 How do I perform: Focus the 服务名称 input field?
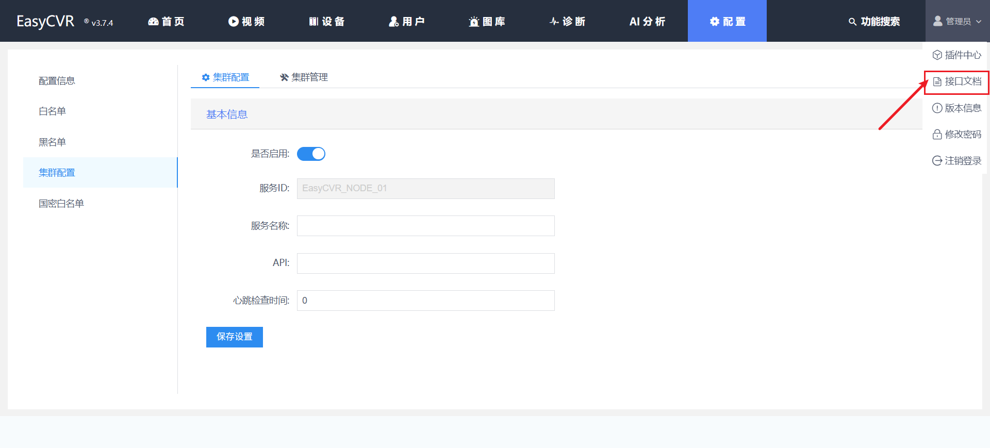click(425, 226)
